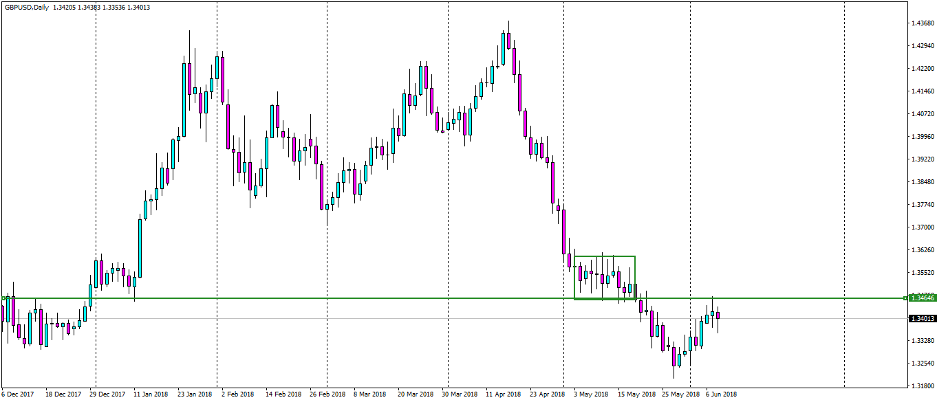
Task: Click the 1.36260 price axis label
Action: point(922,250)
